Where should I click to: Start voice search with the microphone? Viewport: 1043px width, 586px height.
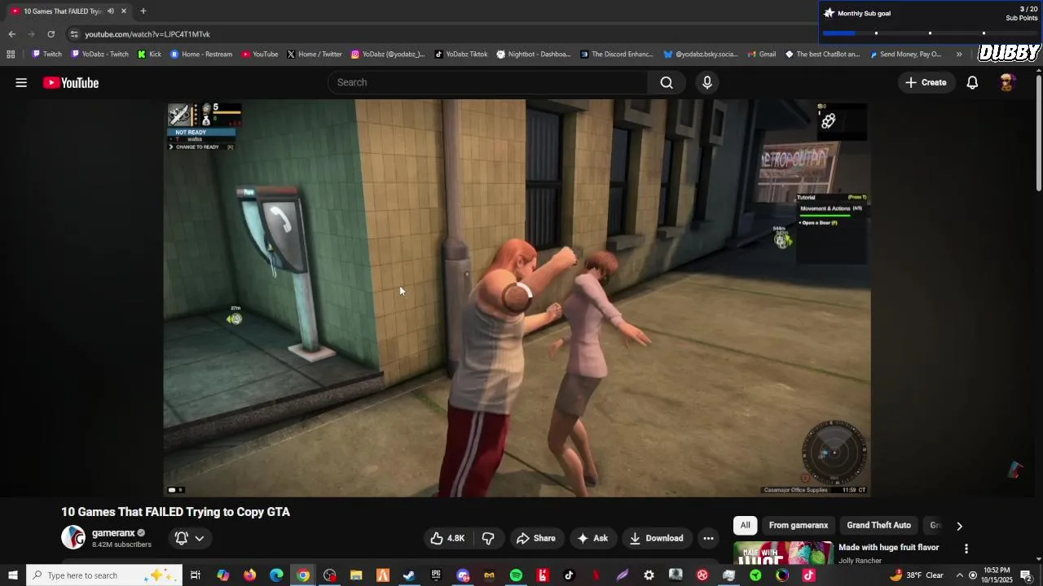(x=707, y=82)
